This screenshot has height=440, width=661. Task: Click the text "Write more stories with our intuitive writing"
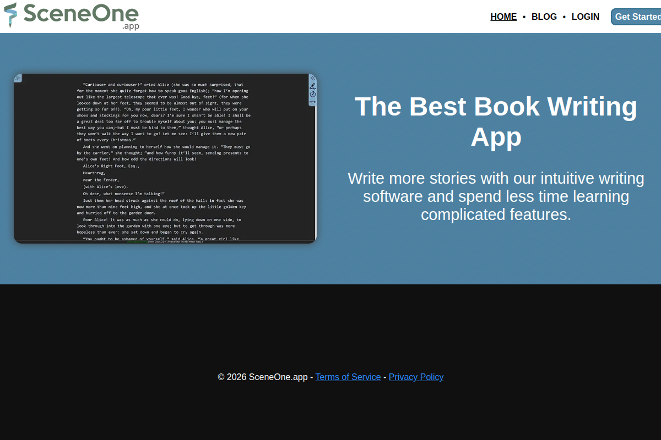[x=496, y=178]
